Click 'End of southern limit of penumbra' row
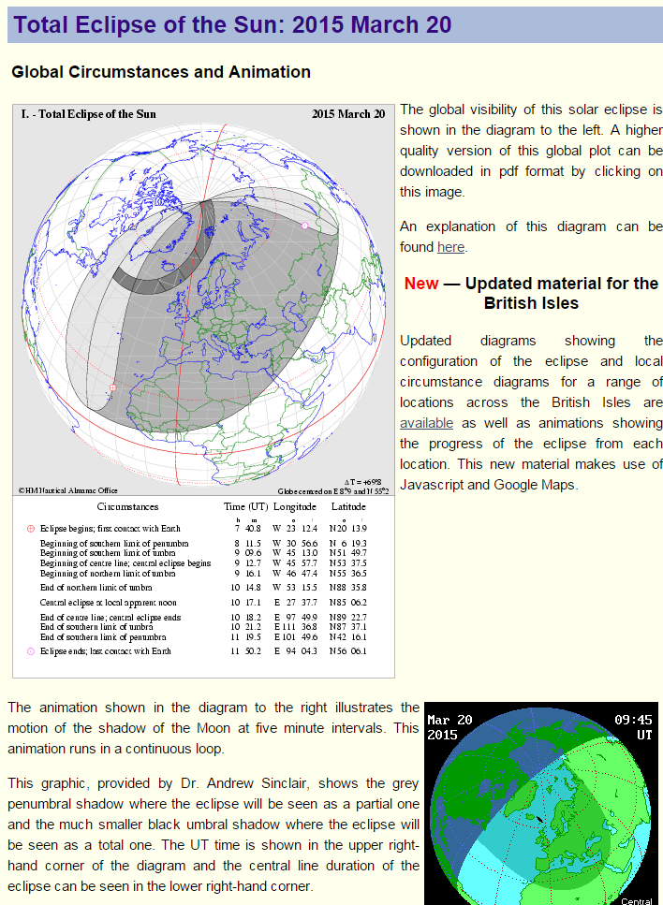 point(203,637)
